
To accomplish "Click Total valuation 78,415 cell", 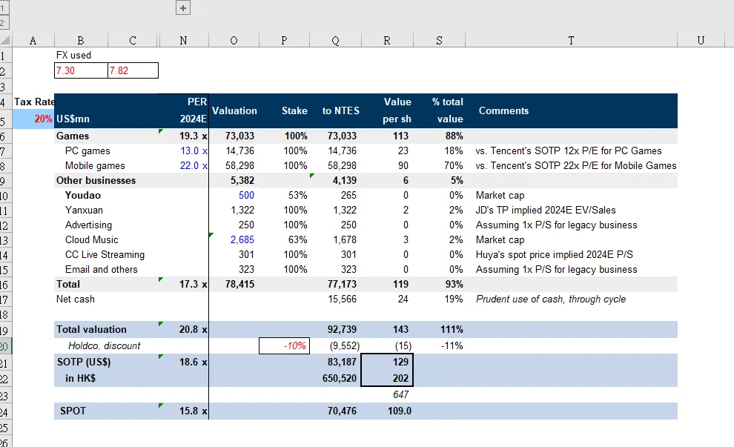I will pyautogui.click(x=234, y=284).
